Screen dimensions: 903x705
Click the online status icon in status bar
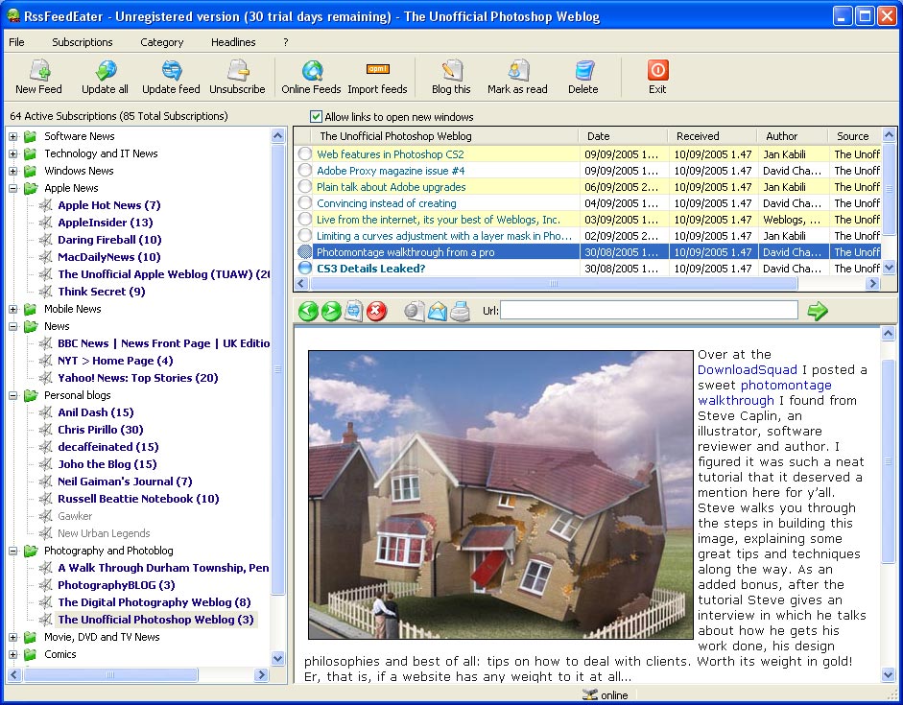coord(589,694)
